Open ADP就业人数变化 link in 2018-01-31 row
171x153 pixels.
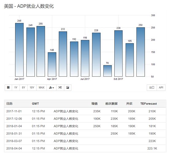tap(66, 133)
